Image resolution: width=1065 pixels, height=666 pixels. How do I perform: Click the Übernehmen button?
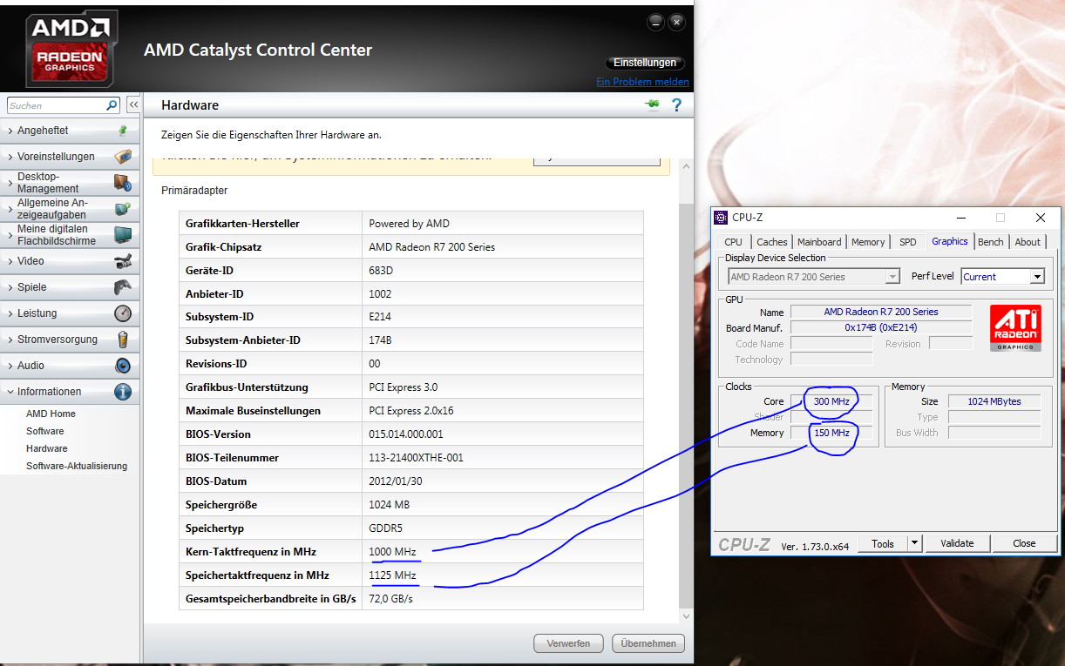[648, 643]
